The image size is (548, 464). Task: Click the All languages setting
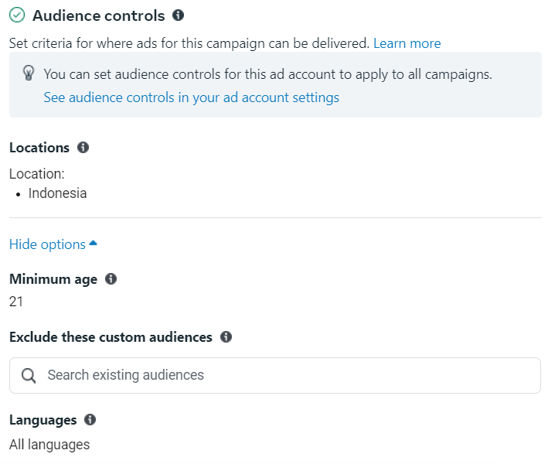click(49, 445)
